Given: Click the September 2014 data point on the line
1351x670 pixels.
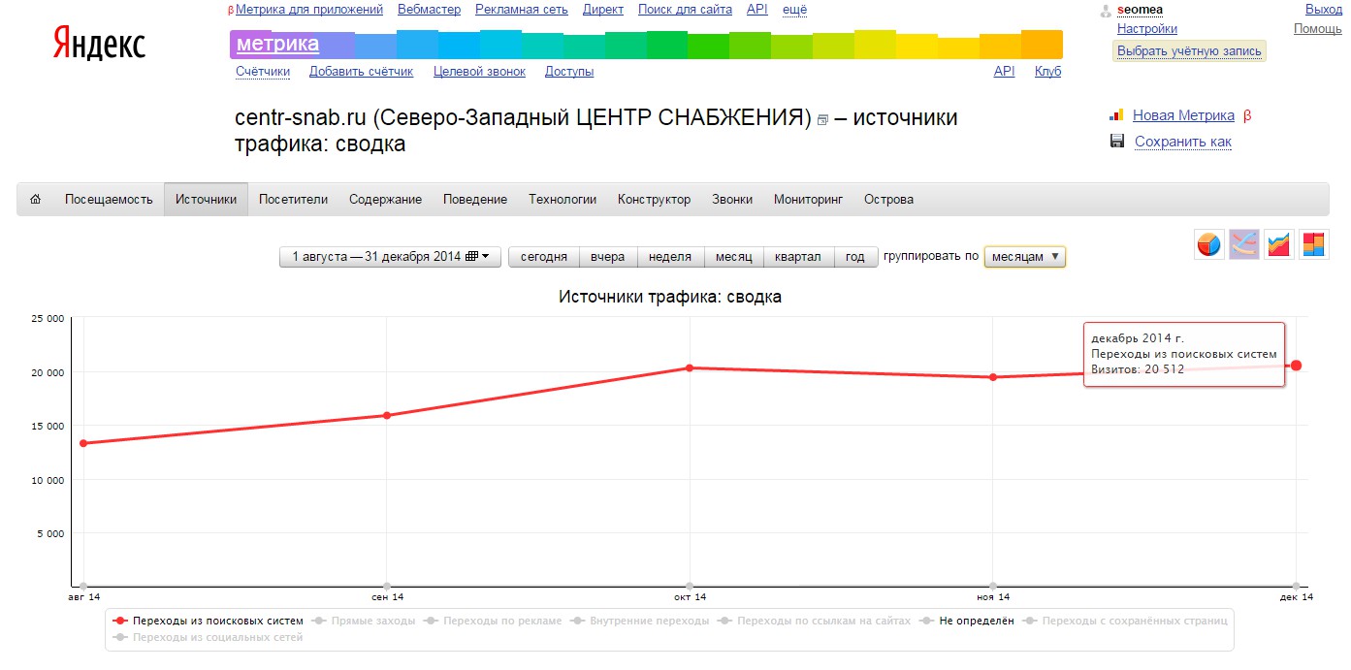Looking at the screenshot, I should tap(387, 415).
